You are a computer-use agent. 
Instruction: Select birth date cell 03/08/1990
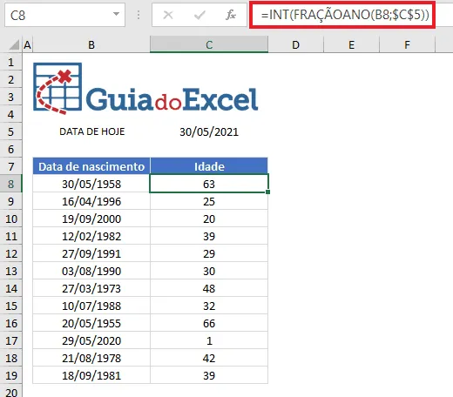pyautogui.click(x=91, y=271)
